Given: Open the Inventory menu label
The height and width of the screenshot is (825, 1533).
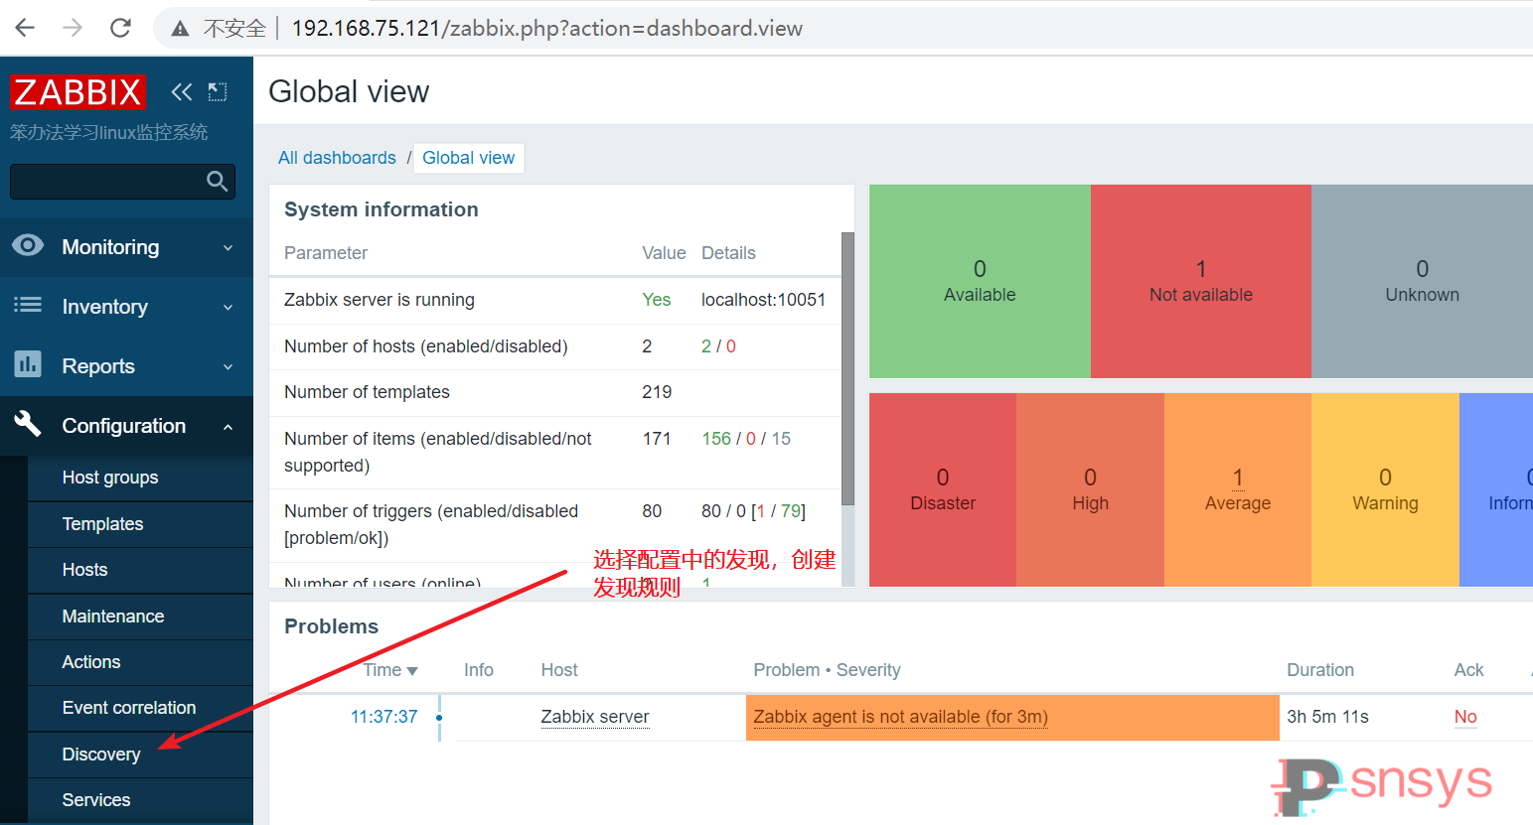Looking at the screenshot, I should [104, 307].
